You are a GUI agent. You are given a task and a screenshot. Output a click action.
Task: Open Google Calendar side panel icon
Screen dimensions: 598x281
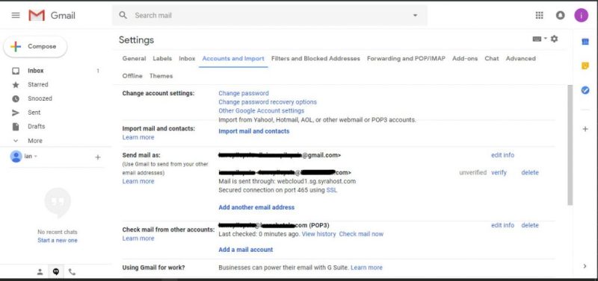585,42
